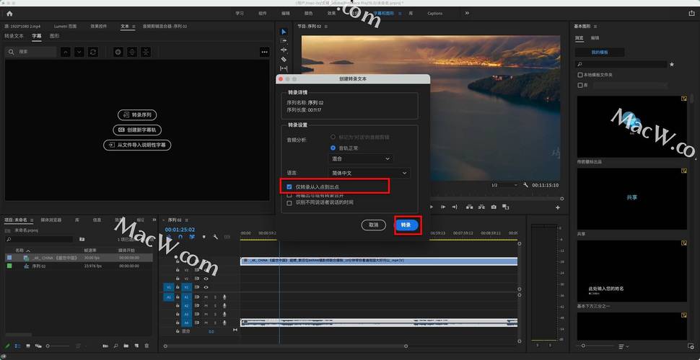Click the 取消 button in dialog

[x=373, y=225]
